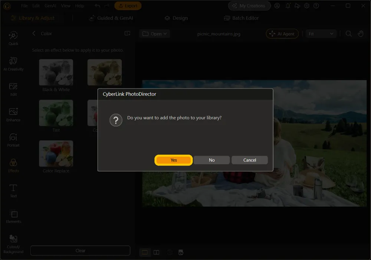Select Cutout/Background in sidebar
The height and width of the screenshot is (260, 371).
click(x=13, y=244)
